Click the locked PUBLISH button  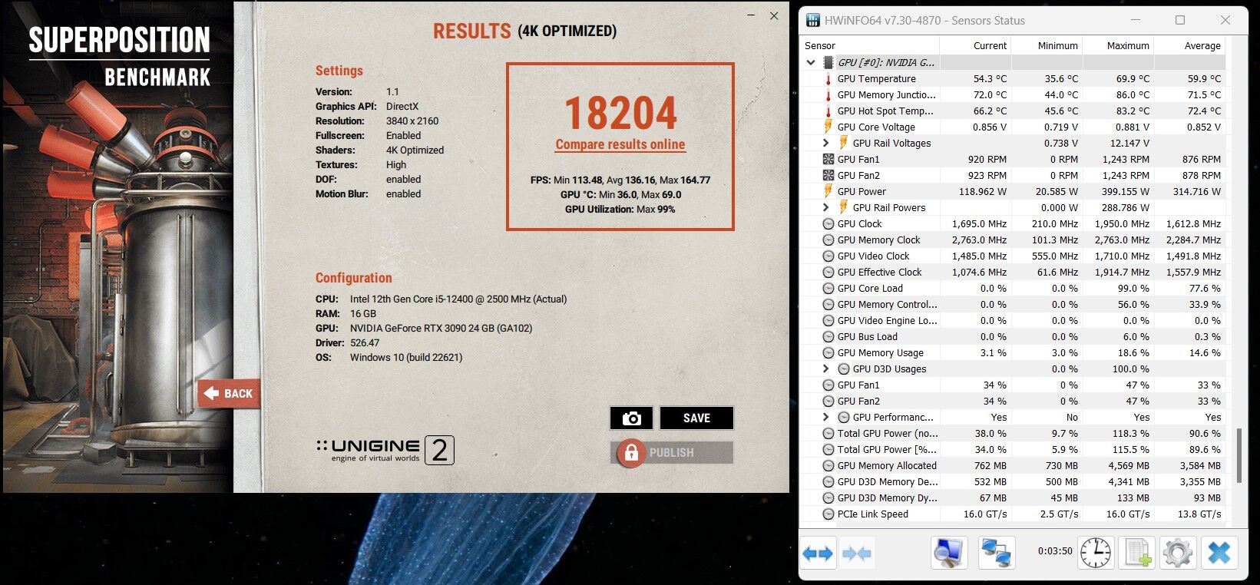click(672, 453)
